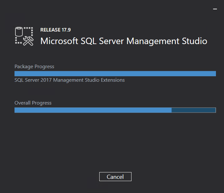
Task: Click the SQL Server Management Studio logo
Action: point(24,36)
